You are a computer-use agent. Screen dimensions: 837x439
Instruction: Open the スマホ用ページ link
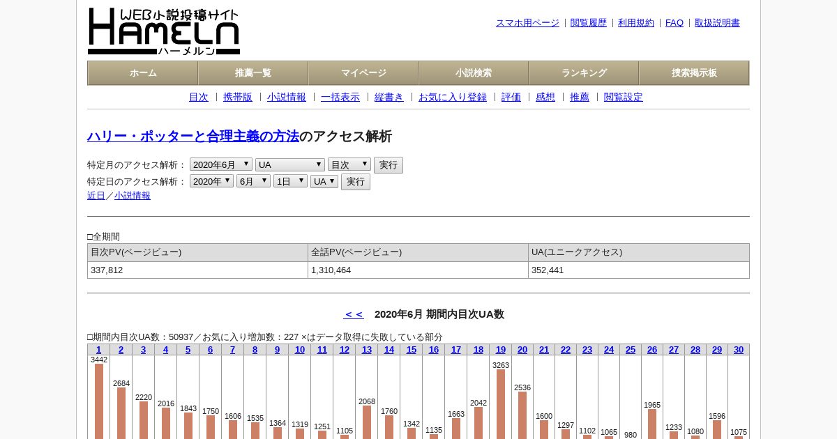(x=527, y=23)
